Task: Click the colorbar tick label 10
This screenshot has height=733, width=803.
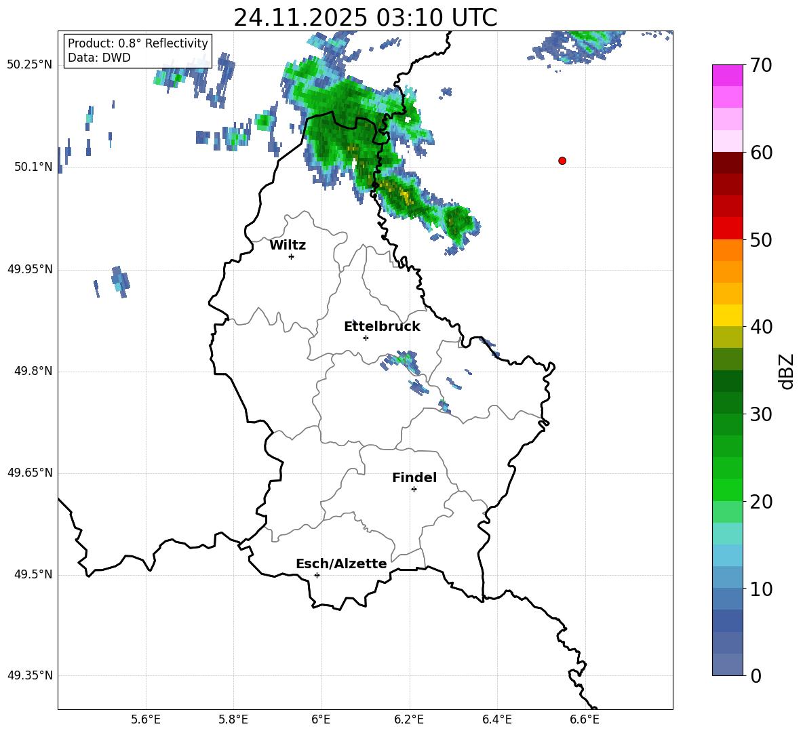Action: (x=761, y=589)
